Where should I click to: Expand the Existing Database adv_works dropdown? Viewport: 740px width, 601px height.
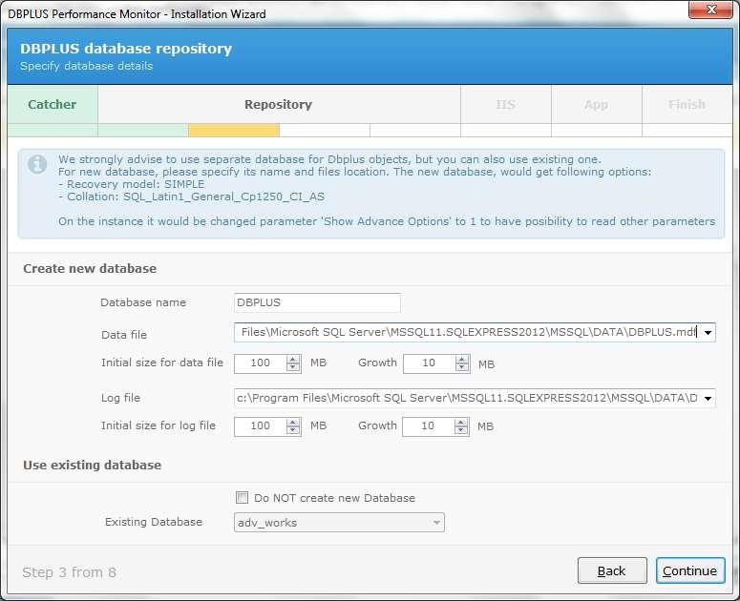click(x=436, y=522)
